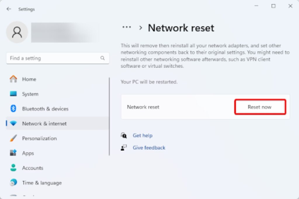
Task: Open the Give feedback link
Action: (x=149, y=148)
